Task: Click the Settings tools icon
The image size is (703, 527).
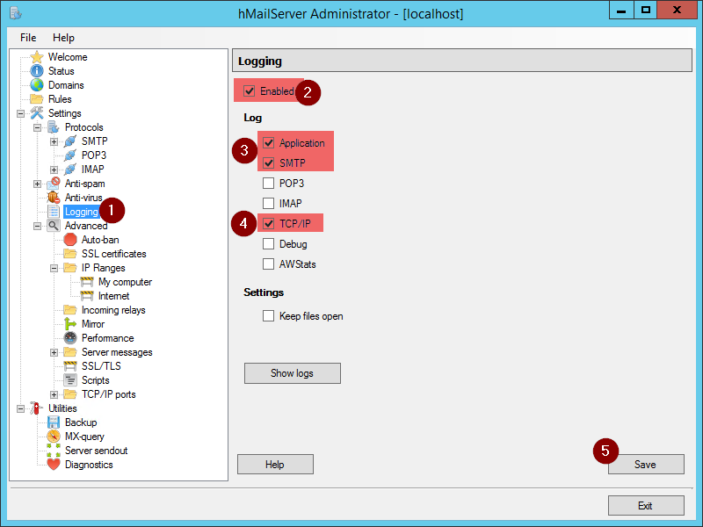Action: [x=37, y=113]
